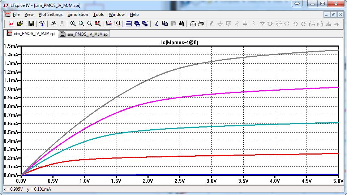This screenshot has height=195, width=347.
Task: Open the Plot Settings menu
Action: pos(50,14)
